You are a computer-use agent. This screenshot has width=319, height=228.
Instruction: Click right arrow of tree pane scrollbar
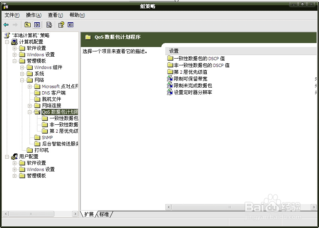[x=75, y=214]
